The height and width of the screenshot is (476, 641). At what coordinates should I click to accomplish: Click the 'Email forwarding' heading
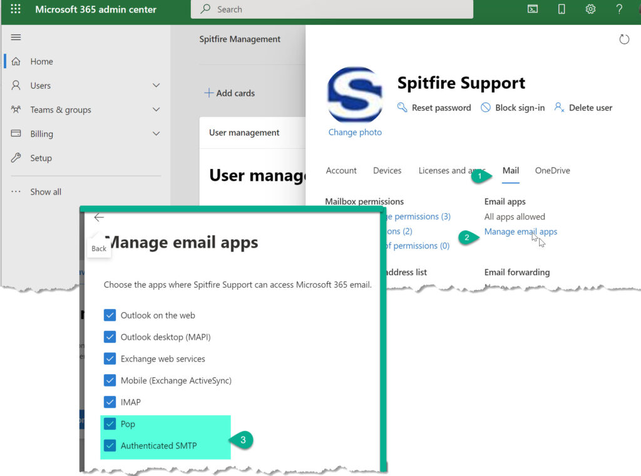pyautogui.click(x=516, y=272)
